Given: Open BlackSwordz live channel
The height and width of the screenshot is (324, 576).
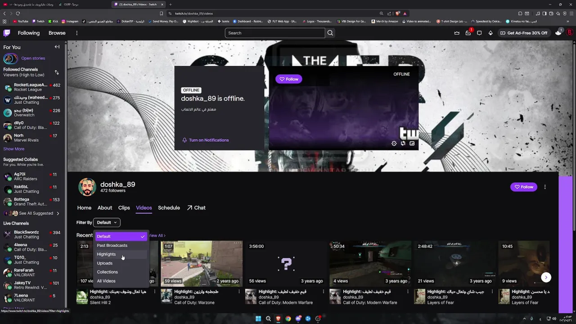Looking at the screenshot, I should (x=32, y=234).
